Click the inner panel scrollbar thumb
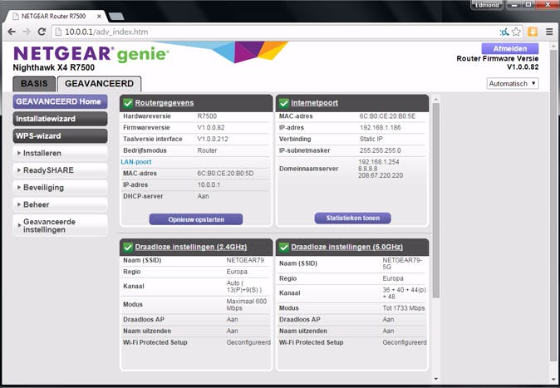Viewport: 560px width, 388px height. 435,200
